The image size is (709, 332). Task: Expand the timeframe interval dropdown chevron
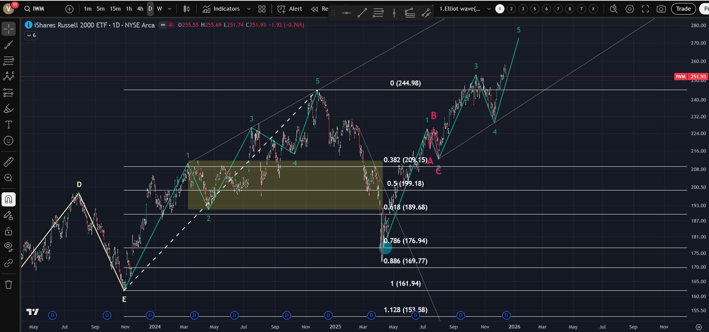pyautogui.click(x=170, y=9)
